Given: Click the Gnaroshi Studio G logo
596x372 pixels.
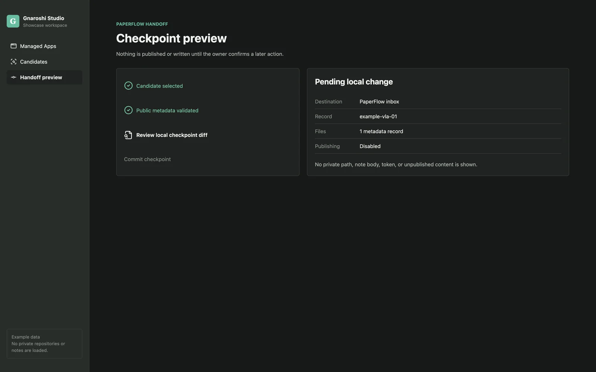Looking at the screenshot, I should (13, 21).
